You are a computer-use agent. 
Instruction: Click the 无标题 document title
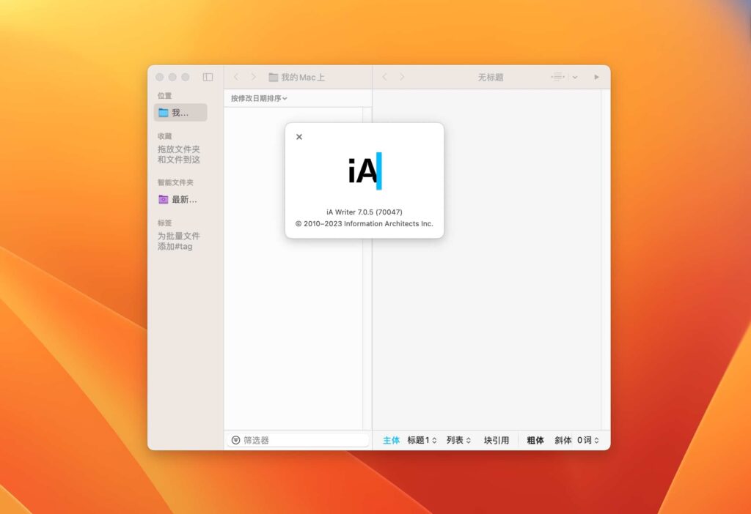click(x=490, y=77)
